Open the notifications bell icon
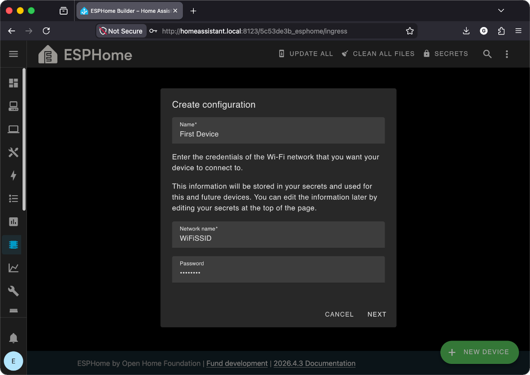The image size is (530, 375). point(13,338)
